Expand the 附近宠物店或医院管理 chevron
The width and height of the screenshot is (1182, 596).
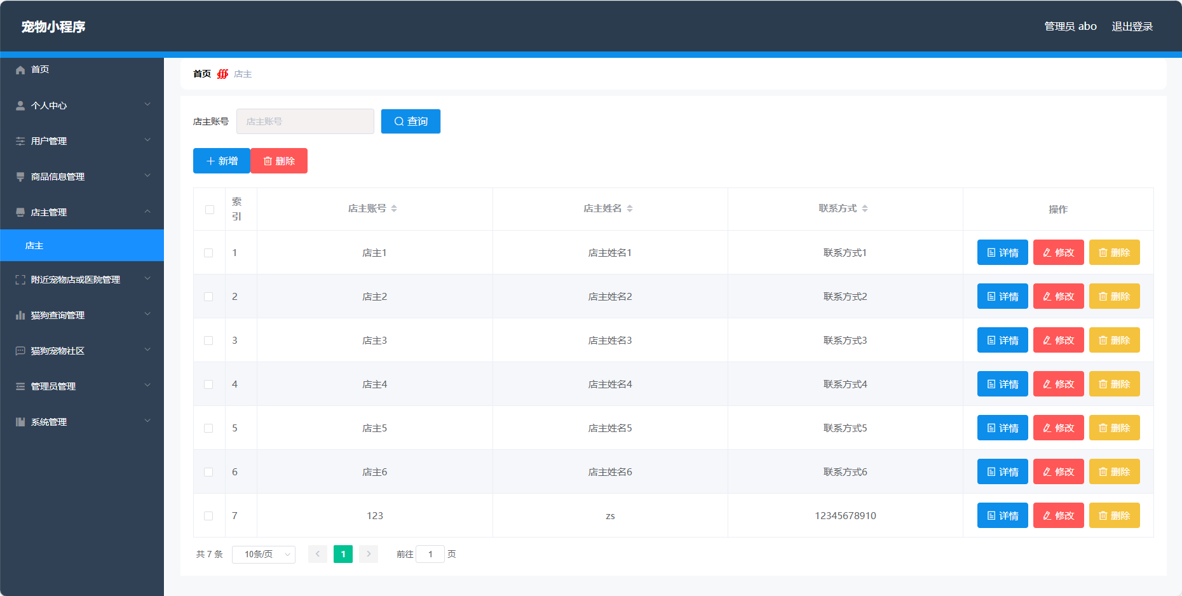click(x=147, y=278)
